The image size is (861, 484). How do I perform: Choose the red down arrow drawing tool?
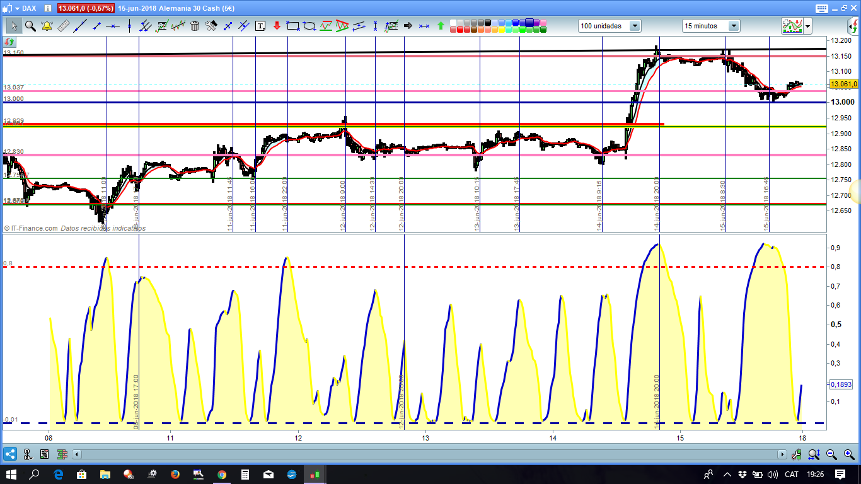(277, 26)
